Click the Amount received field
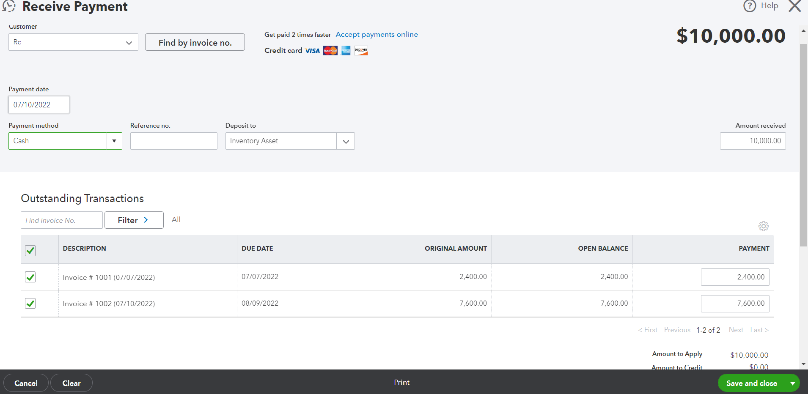This screenshot has width=808, height=394. coord(753,141)
